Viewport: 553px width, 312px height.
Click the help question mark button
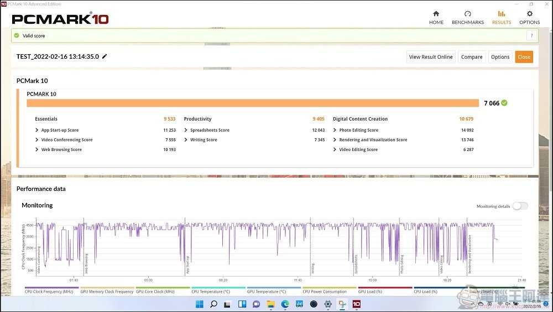[x=531, y=35]
